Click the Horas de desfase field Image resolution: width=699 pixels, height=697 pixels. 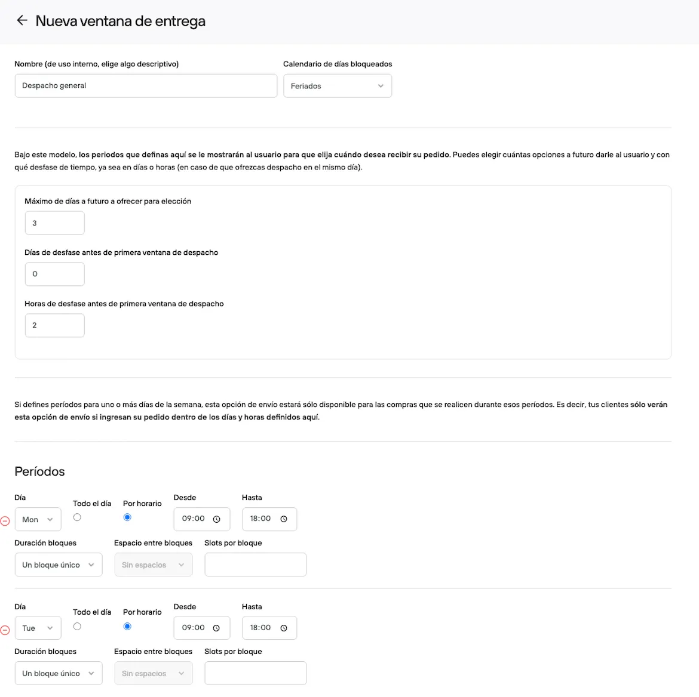[x=55, y=325]
